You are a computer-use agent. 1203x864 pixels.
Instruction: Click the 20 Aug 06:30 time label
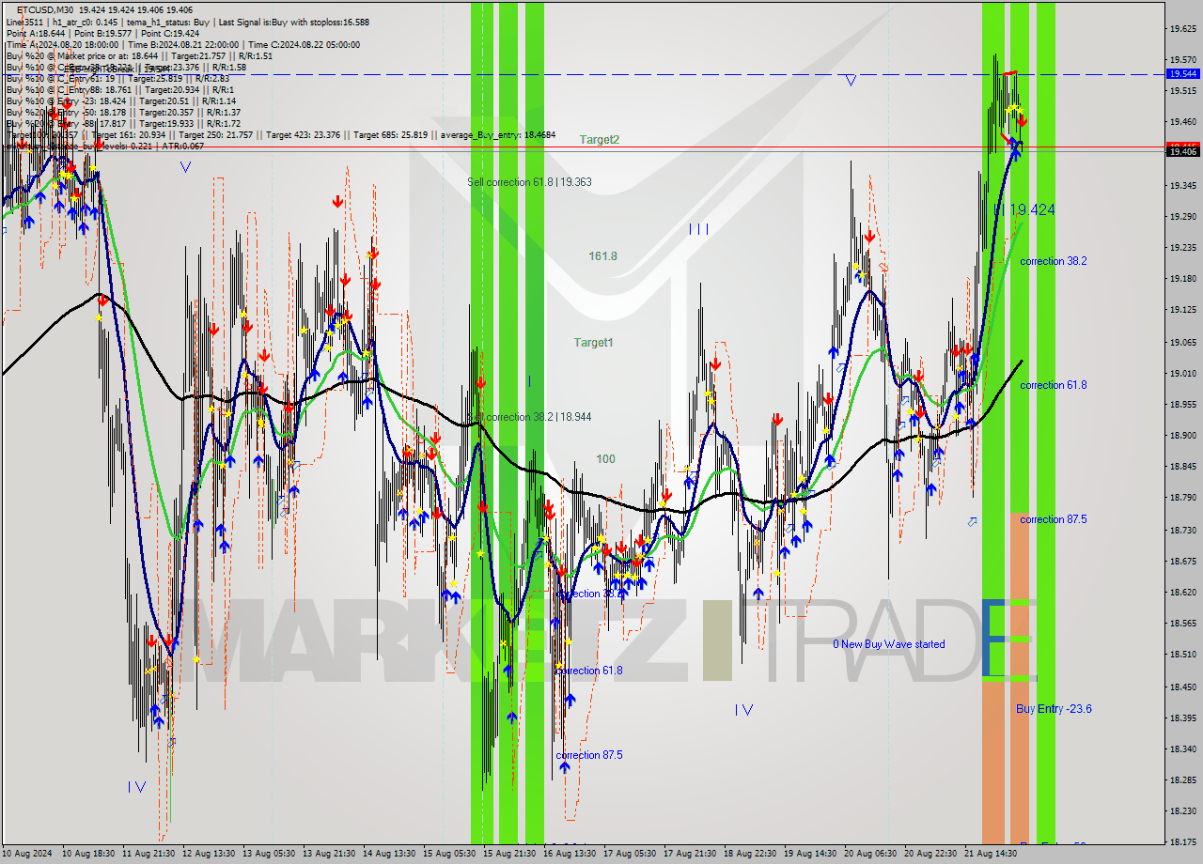click(x=869, y=854)
